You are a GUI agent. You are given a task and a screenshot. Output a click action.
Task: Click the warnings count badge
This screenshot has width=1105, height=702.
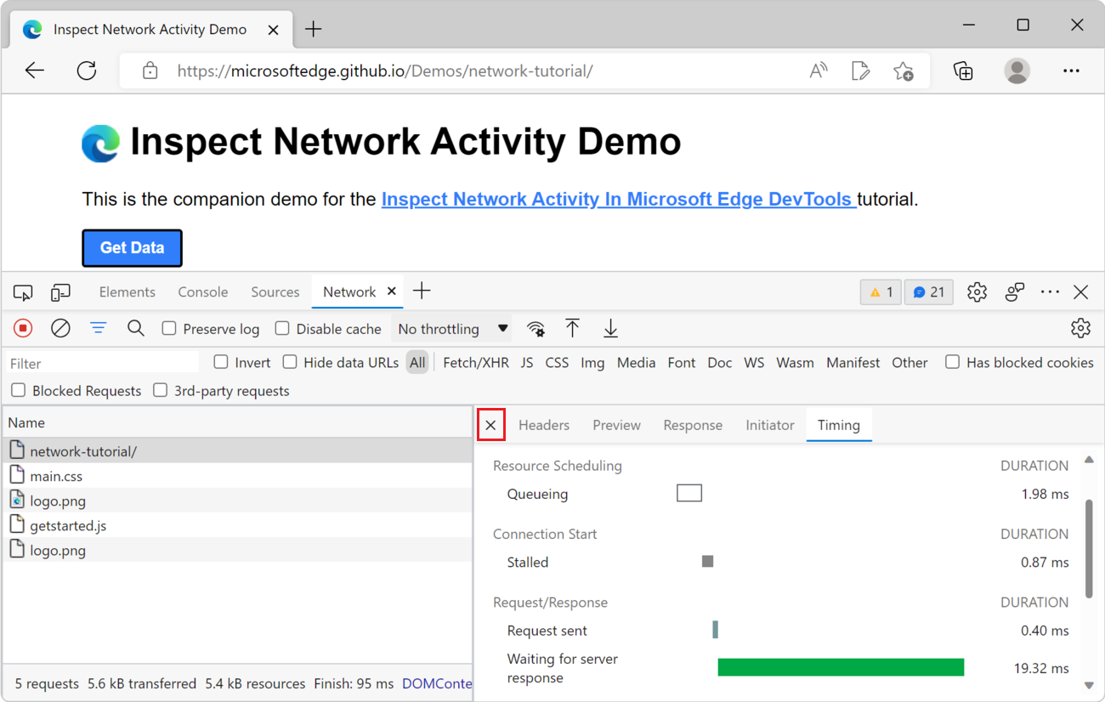coord(881,292)
